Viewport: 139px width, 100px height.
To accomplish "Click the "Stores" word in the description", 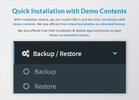I will point(54,35).
